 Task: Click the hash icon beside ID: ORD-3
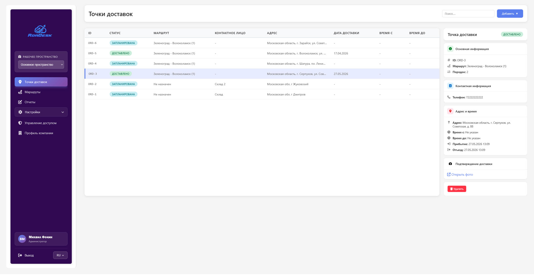(x=449, y=60)
